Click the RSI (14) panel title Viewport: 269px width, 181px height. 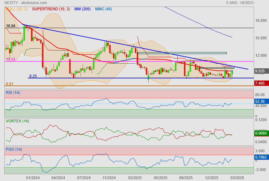(13, 92)
